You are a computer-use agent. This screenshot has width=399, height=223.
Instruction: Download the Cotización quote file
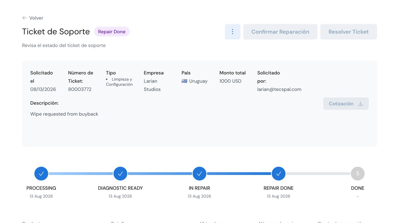[346, 104]
